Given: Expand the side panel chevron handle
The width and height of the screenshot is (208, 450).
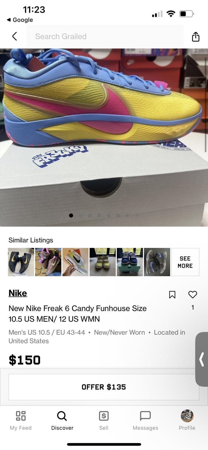Looking at the screenshot, I should [202, 359].
